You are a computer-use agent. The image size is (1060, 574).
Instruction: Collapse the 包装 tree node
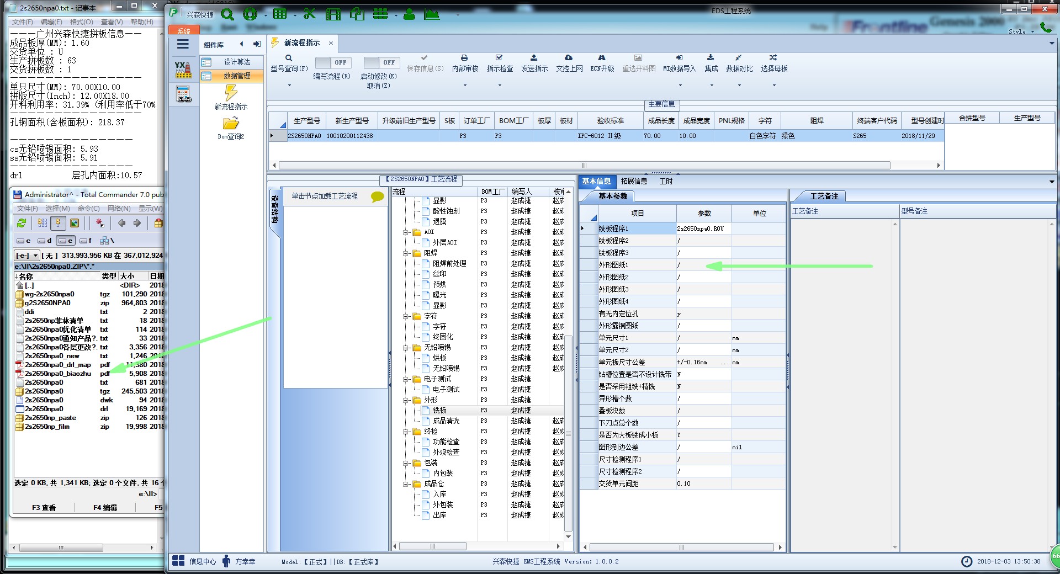point(406,463)
